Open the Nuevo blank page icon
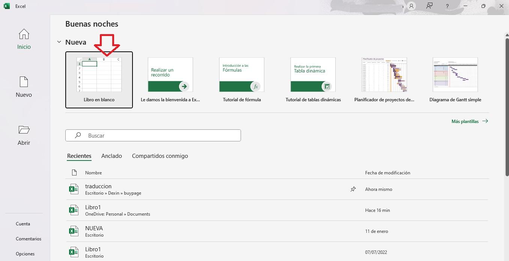The width and height of the screenshot is (509, 261). pos(24,82)
